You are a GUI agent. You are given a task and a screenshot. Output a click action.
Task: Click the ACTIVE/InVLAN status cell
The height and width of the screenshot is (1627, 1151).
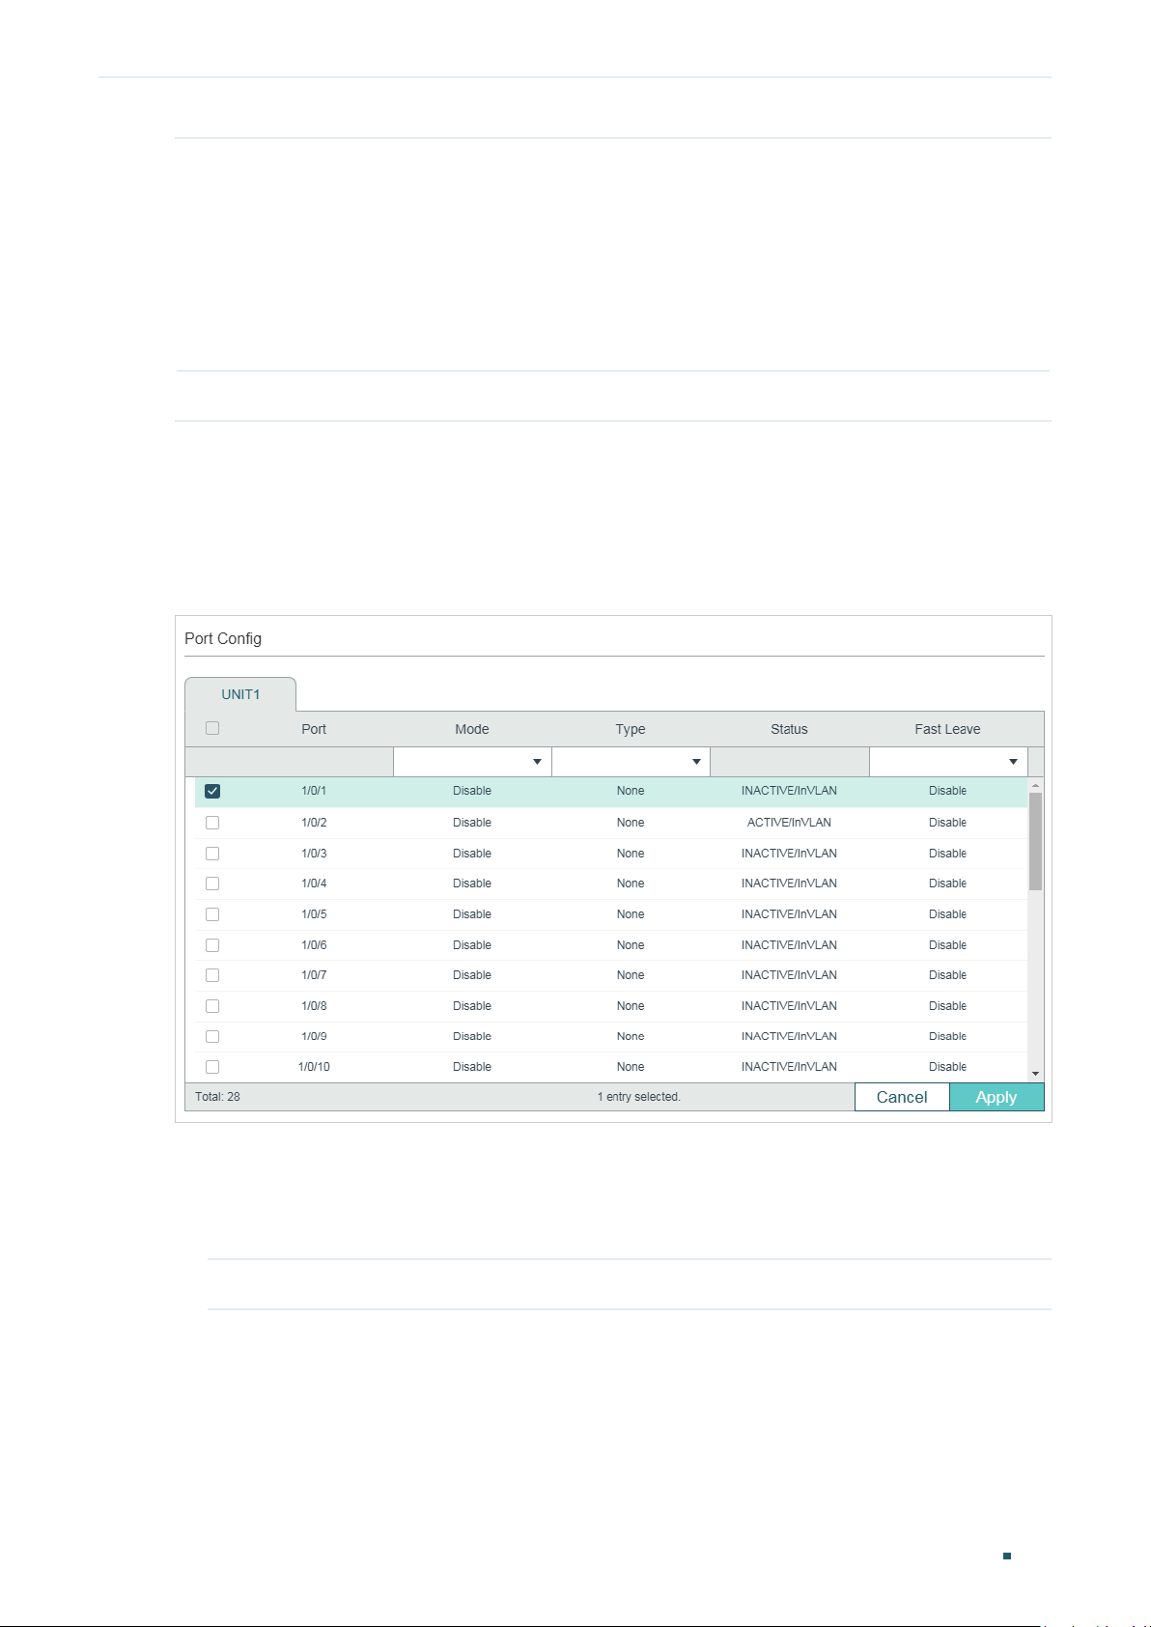coord(789,823)
